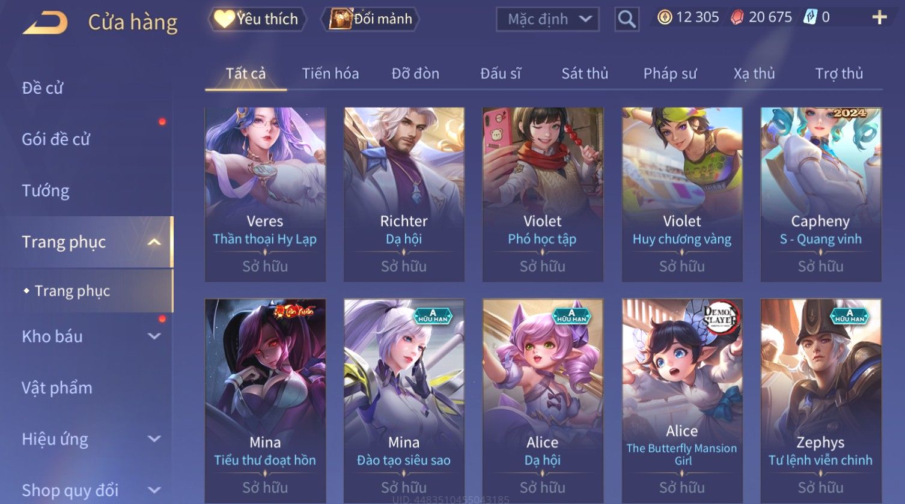Click the red ruby currency icon
Image resolution: width=905 pixels, height=504 pixels.
[737, 17]
